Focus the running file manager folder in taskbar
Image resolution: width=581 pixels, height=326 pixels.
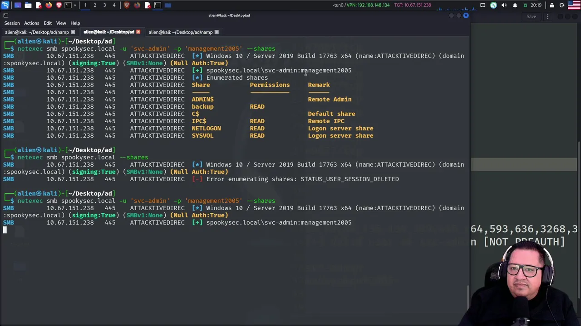tap(168, 5)
